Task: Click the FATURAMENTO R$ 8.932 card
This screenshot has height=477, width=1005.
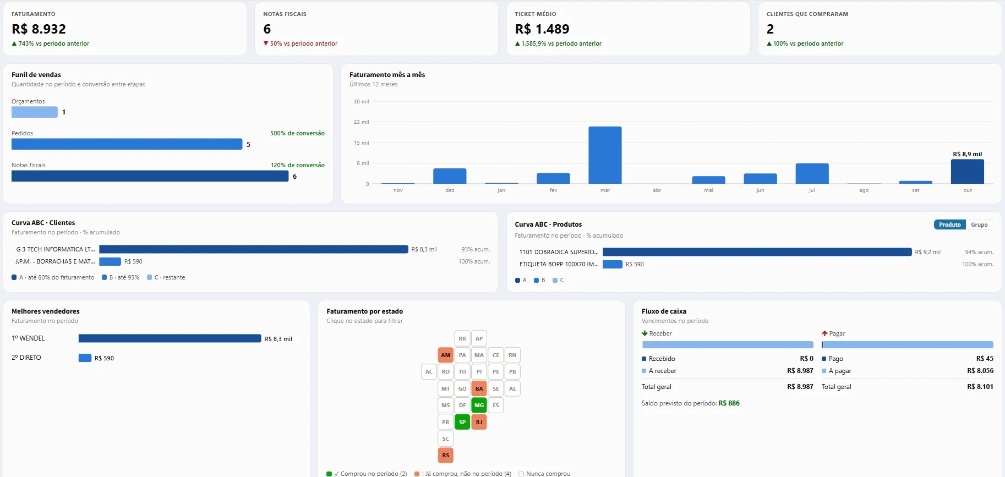Action: 125,29
